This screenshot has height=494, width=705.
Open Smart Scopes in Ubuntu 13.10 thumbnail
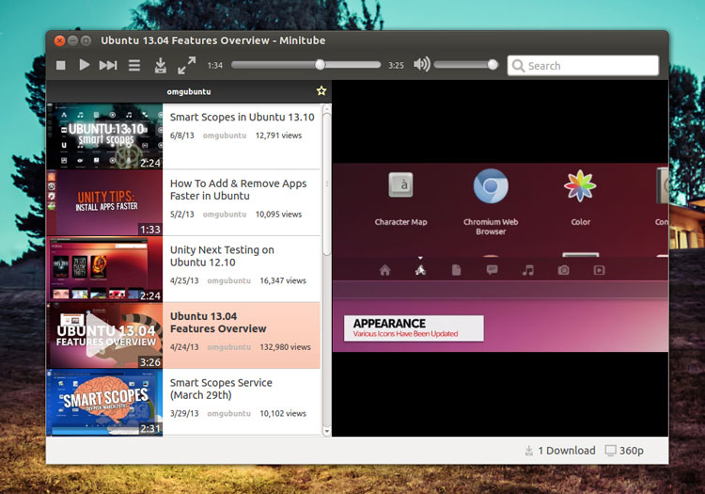[x=104, y=136]
